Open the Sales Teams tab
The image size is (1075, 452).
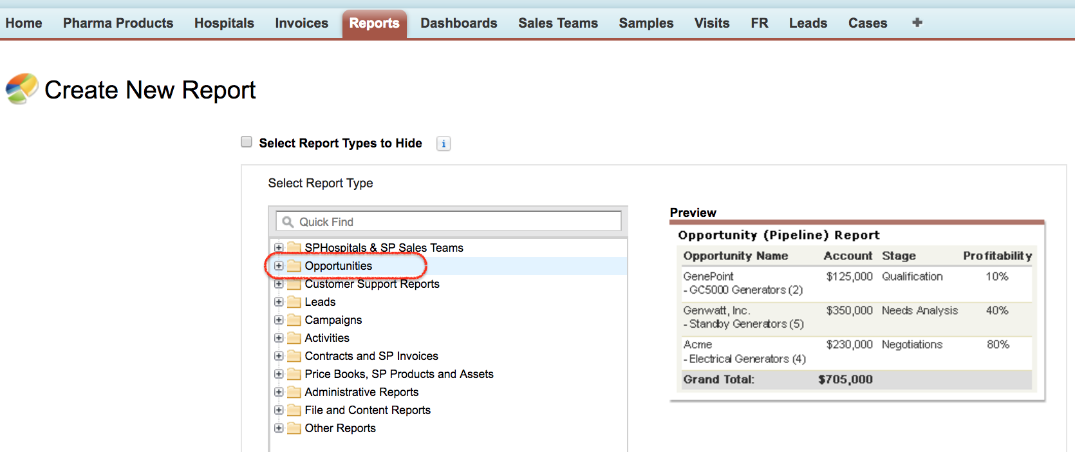[x=557, y=23]
